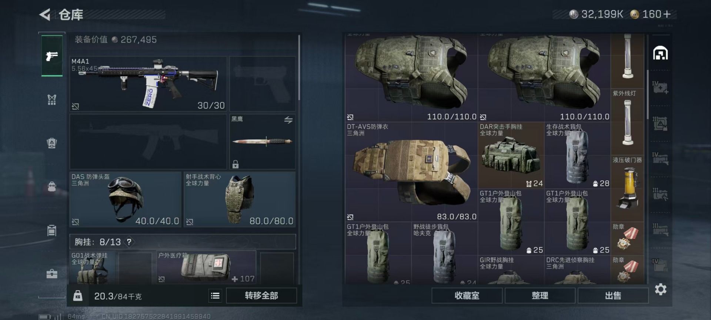Click the 整理 sort button
711x320 pixels.
[x=540, y=296]
